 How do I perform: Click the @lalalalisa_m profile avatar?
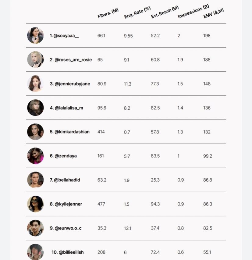click(x=35, y=108)
